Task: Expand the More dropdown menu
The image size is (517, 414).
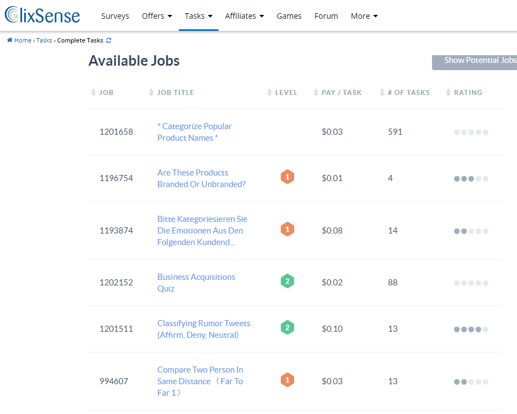Action: click(364, 16)
